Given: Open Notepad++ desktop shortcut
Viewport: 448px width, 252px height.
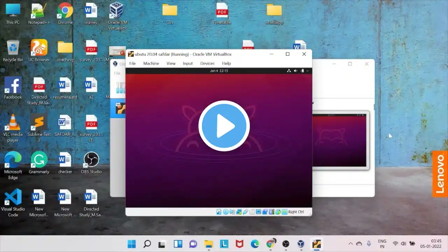Looking at the screenshot, I should pyautogui.click(x=39, y=14).
